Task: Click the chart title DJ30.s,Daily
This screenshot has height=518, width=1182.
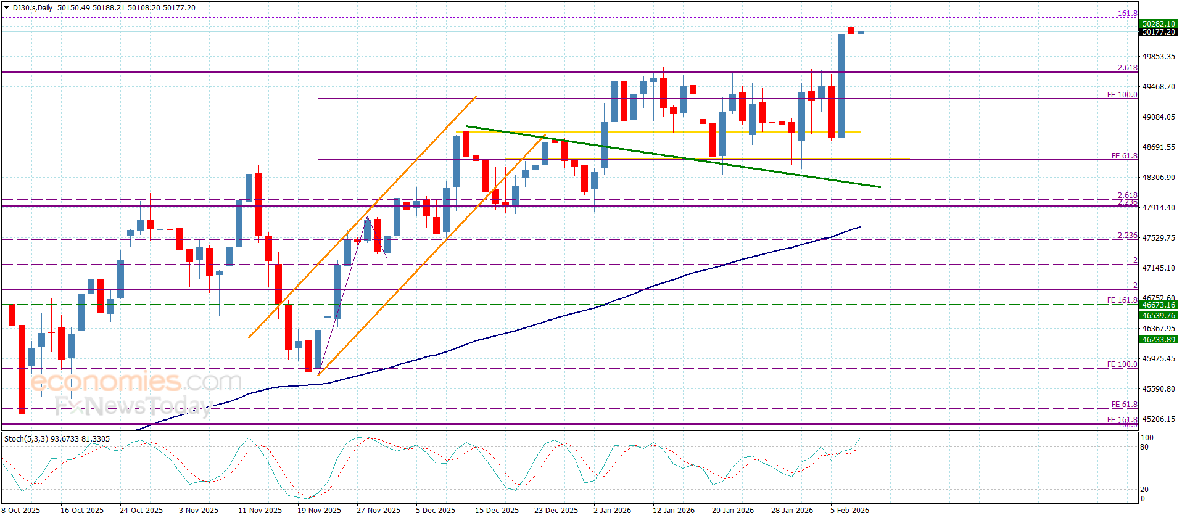Action: pyautogui.click(x=33, y=8)
